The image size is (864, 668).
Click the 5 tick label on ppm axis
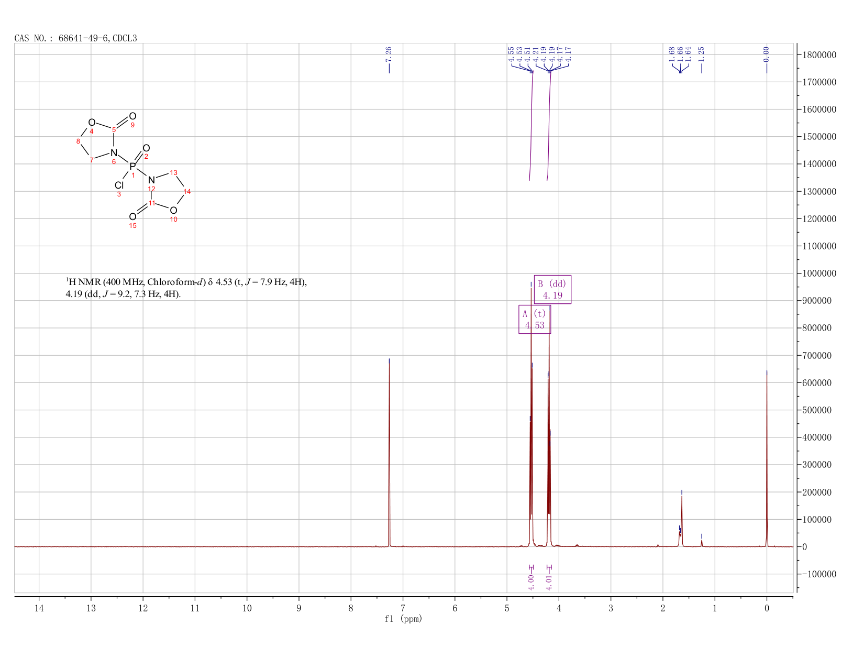click(507, 608)
